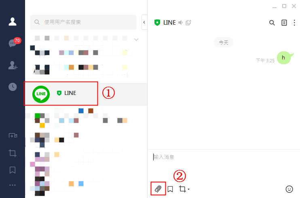Click the Keep bookmark icon below the message box
300x198 pixels.
click(170, 189)
